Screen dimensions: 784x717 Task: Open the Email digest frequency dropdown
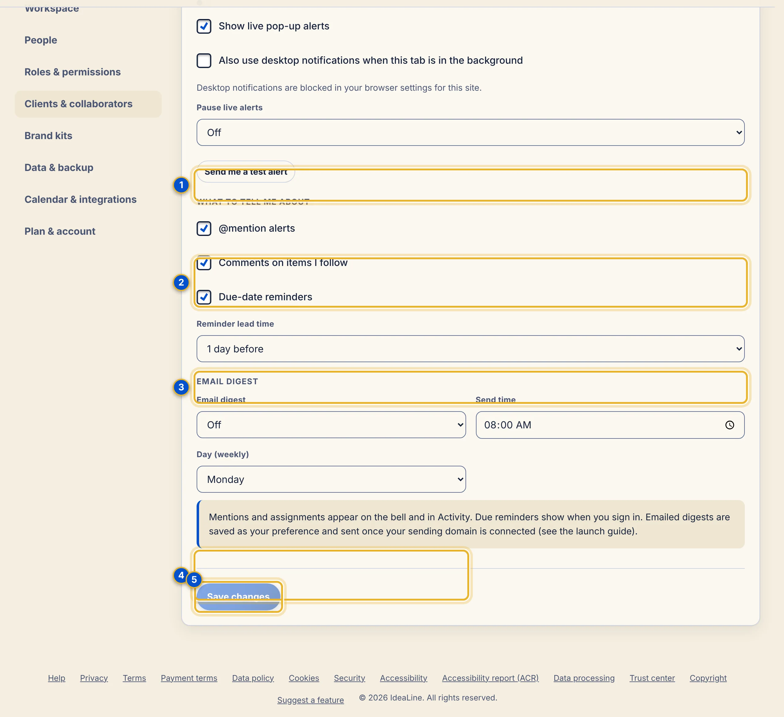(331, 425)
